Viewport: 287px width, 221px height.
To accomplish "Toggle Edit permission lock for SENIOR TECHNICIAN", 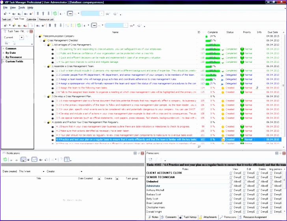I will point(244,177).
